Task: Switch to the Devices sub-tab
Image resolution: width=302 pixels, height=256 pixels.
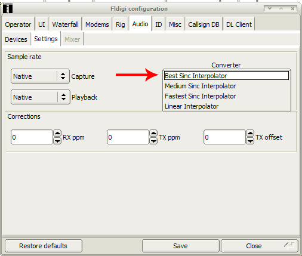Action: (16, 39)
